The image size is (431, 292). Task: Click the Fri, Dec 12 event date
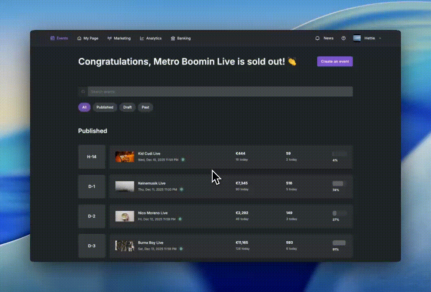(157, 219)
